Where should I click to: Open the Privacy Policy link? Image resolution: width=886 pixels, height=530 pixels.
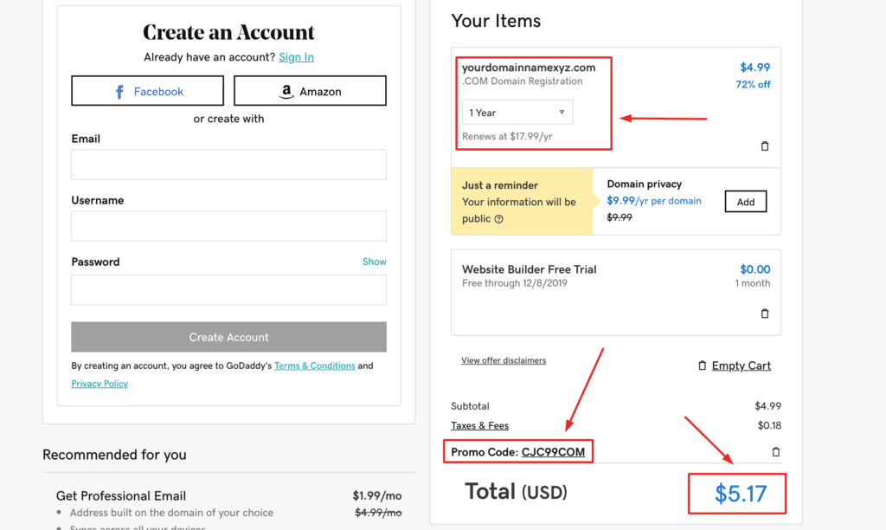100,384
